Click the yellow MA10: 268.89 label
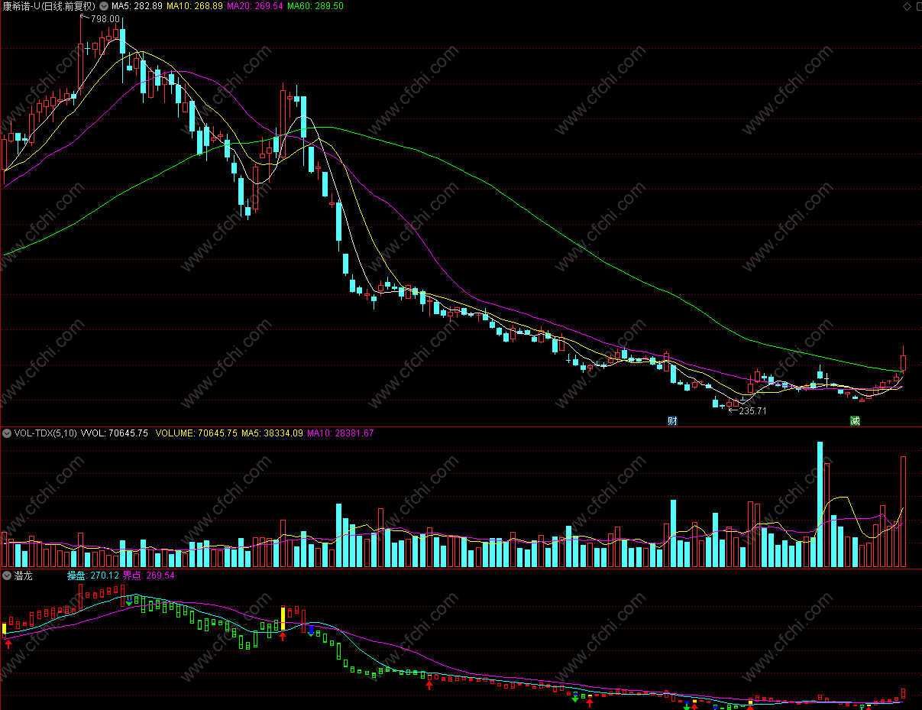Image resolution: width=922 pixels, height=710 pixels. [x=194, y=5]
